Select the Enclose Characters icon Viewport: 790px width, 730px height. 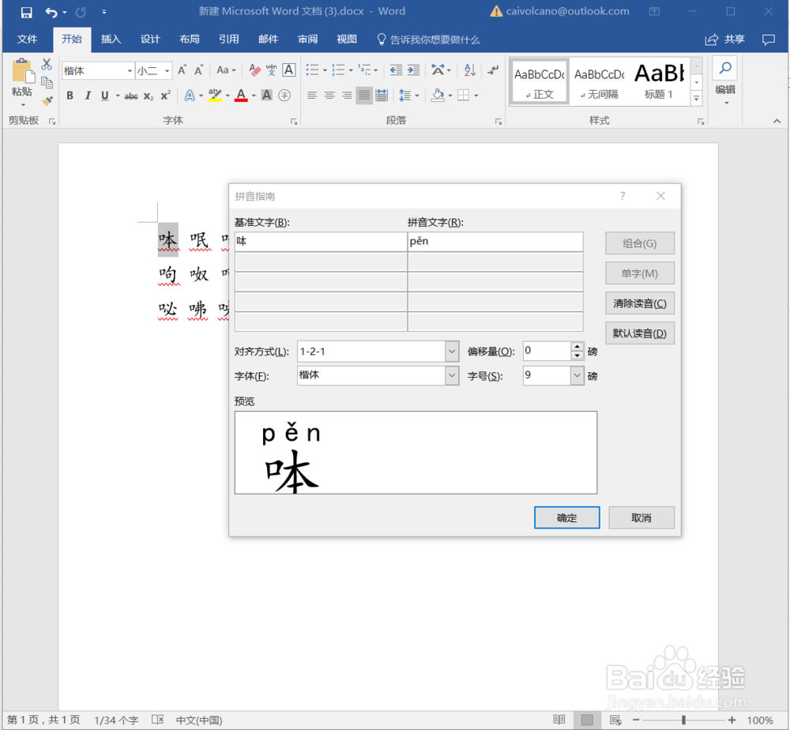(x=284, y=95)
